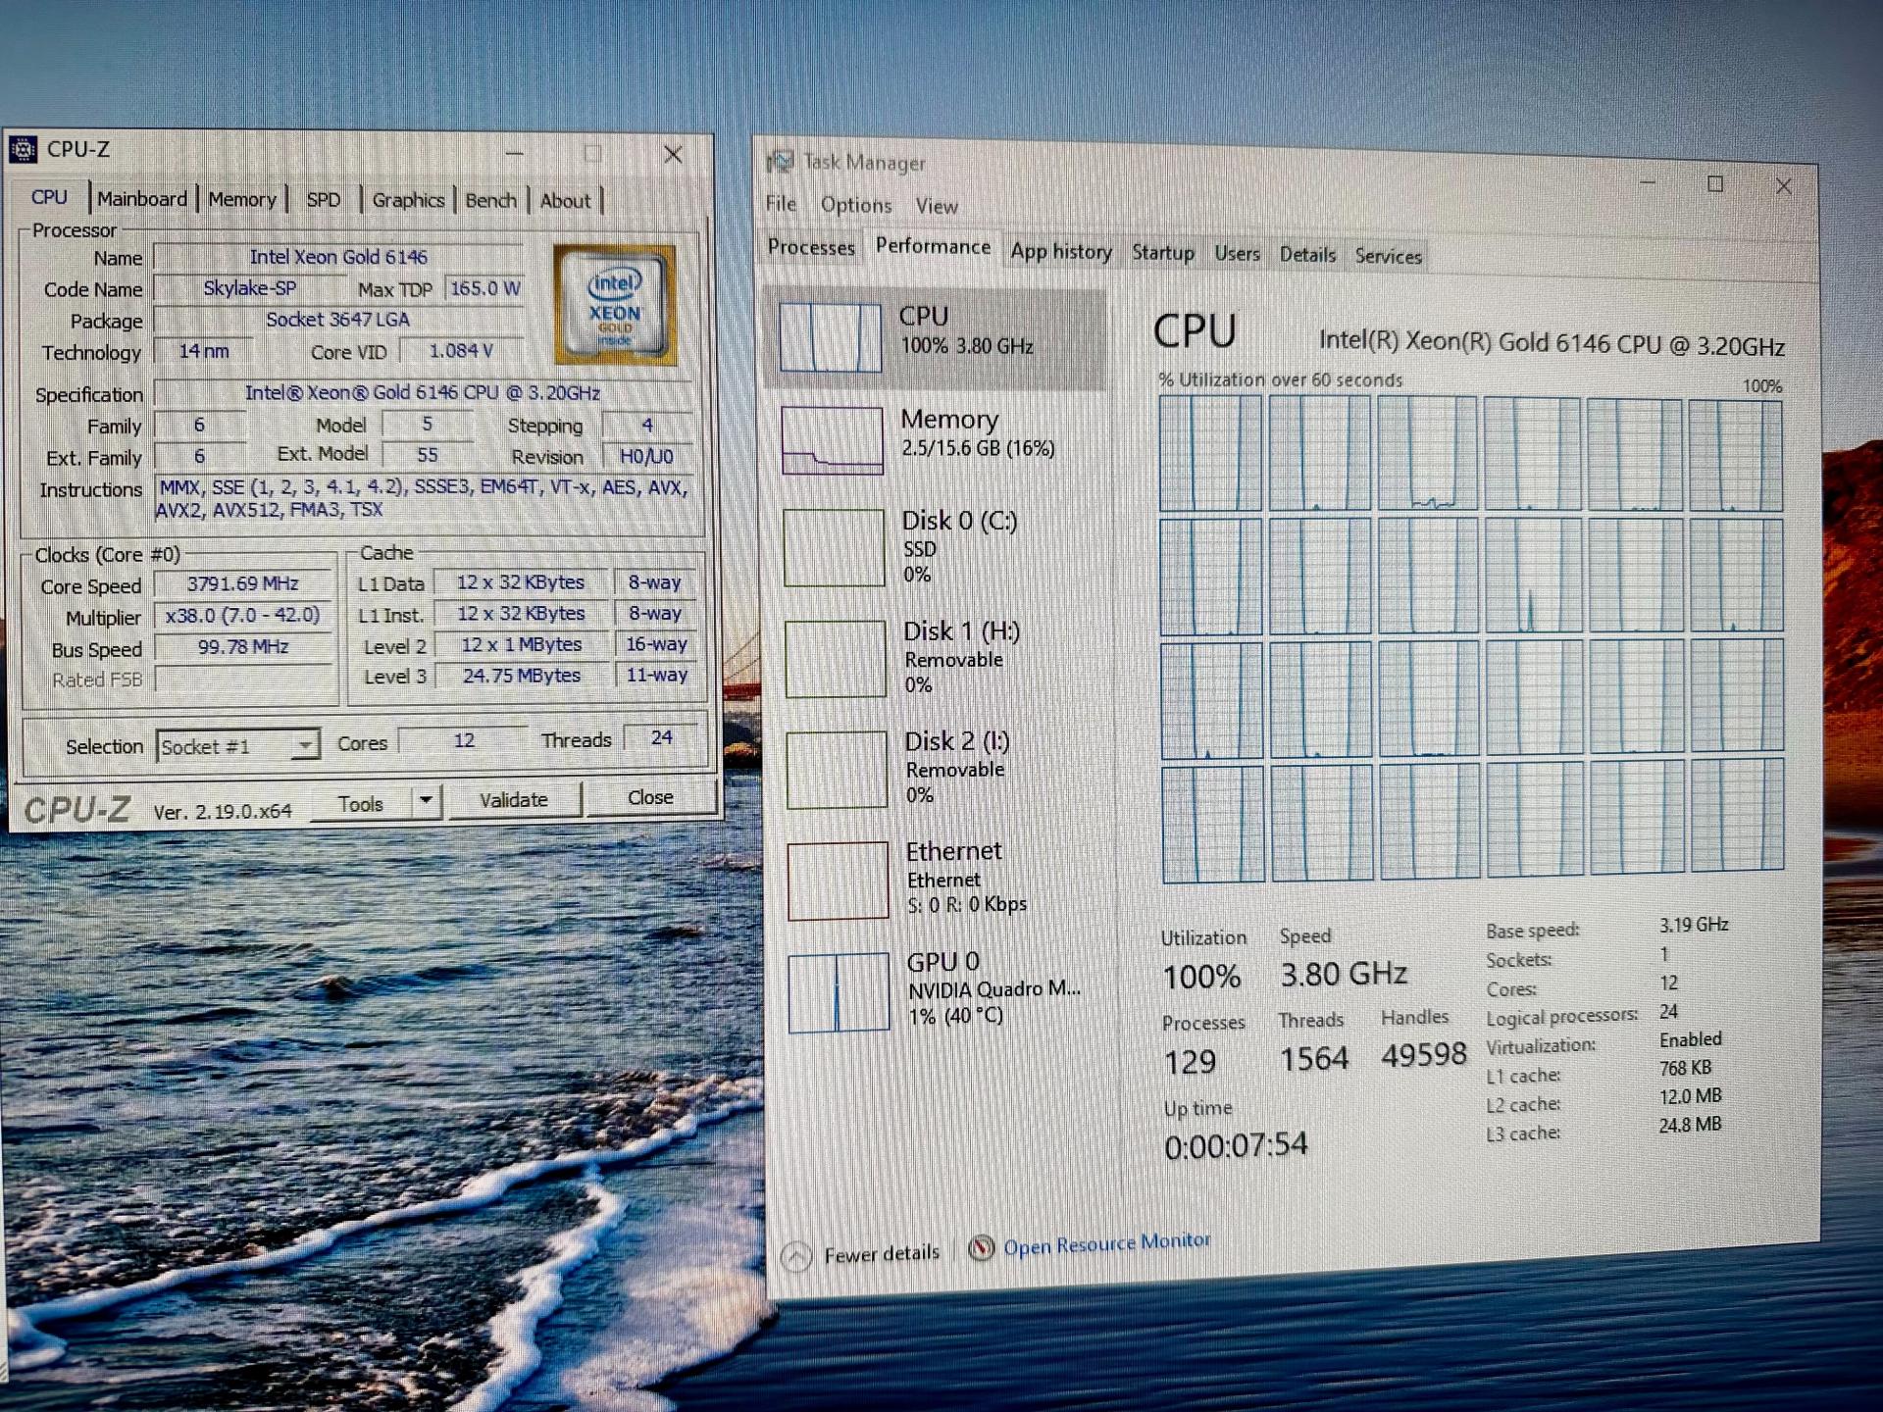Click the Validate button in CPU-Z

pos(515,798)
